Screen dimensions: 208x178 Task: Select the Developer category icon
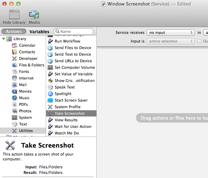pyautogui.click(x=15, y=58)
